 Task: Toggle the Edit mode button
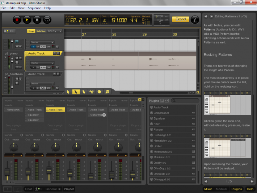[12, 31]
